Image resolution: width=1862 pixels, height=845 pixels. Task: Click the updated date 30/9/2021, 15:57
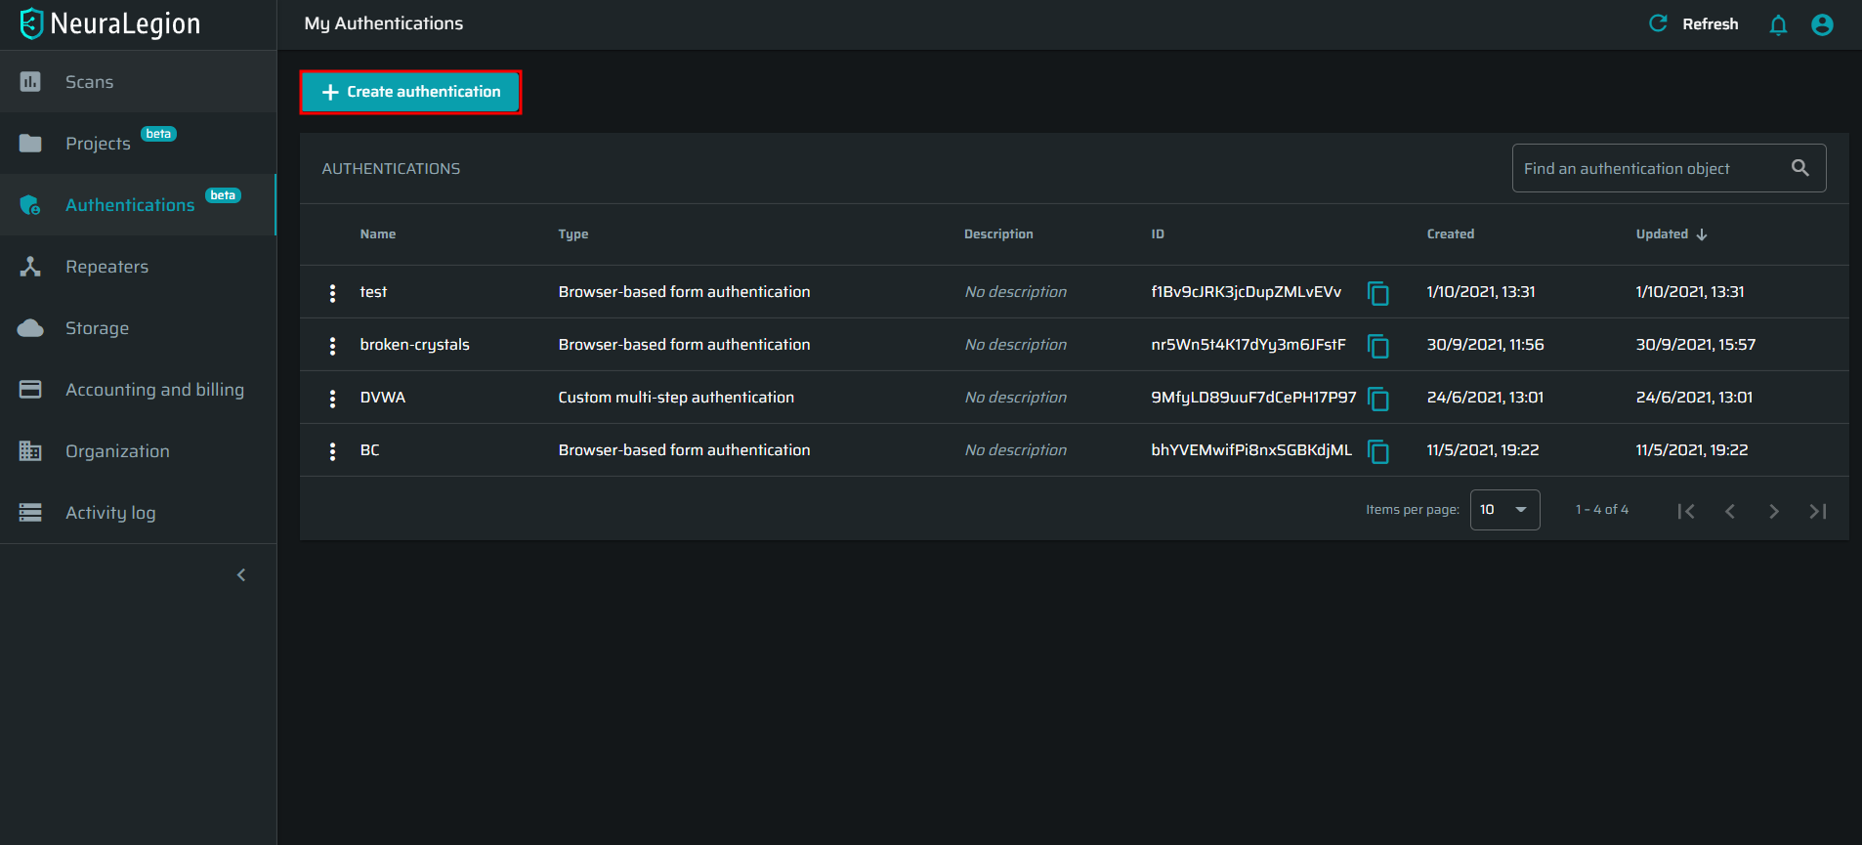tap(1696, 345)
